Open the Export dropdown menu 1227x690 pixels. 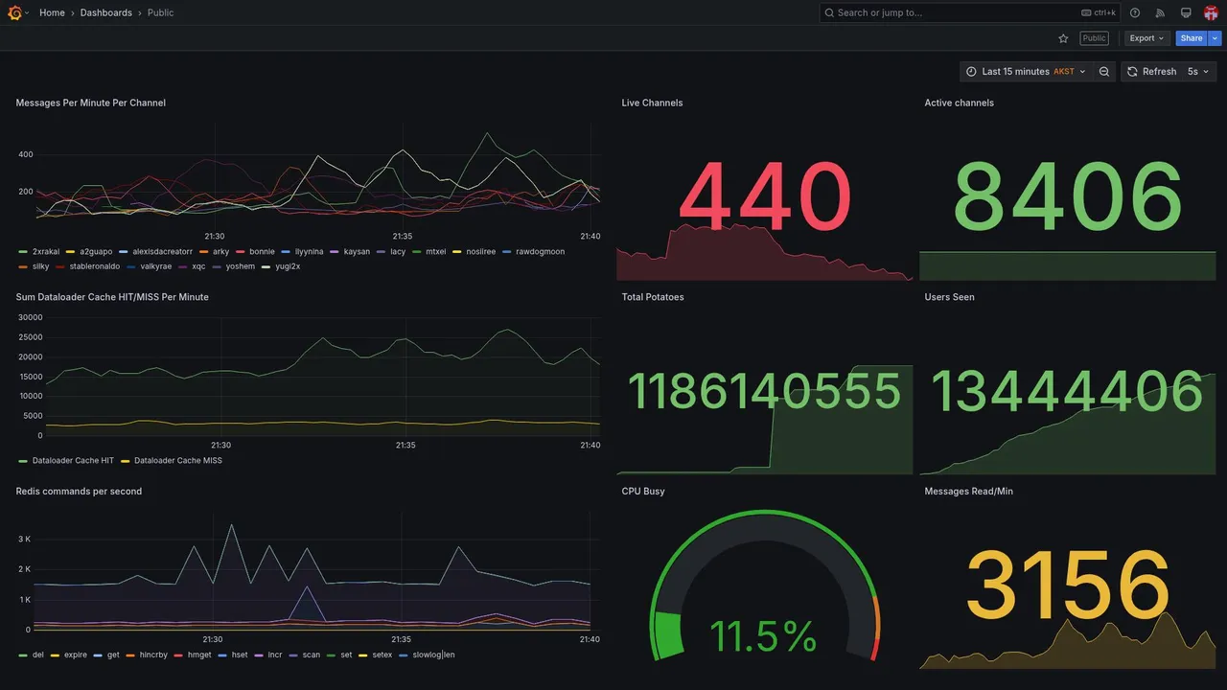click(x=1146, y=38)
